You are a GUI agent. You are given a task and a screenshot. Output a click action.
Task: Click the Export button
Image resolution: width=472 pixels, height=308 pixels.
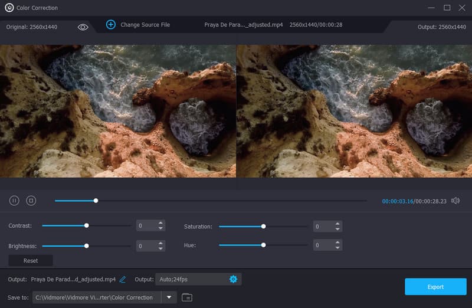pos(435,287)
